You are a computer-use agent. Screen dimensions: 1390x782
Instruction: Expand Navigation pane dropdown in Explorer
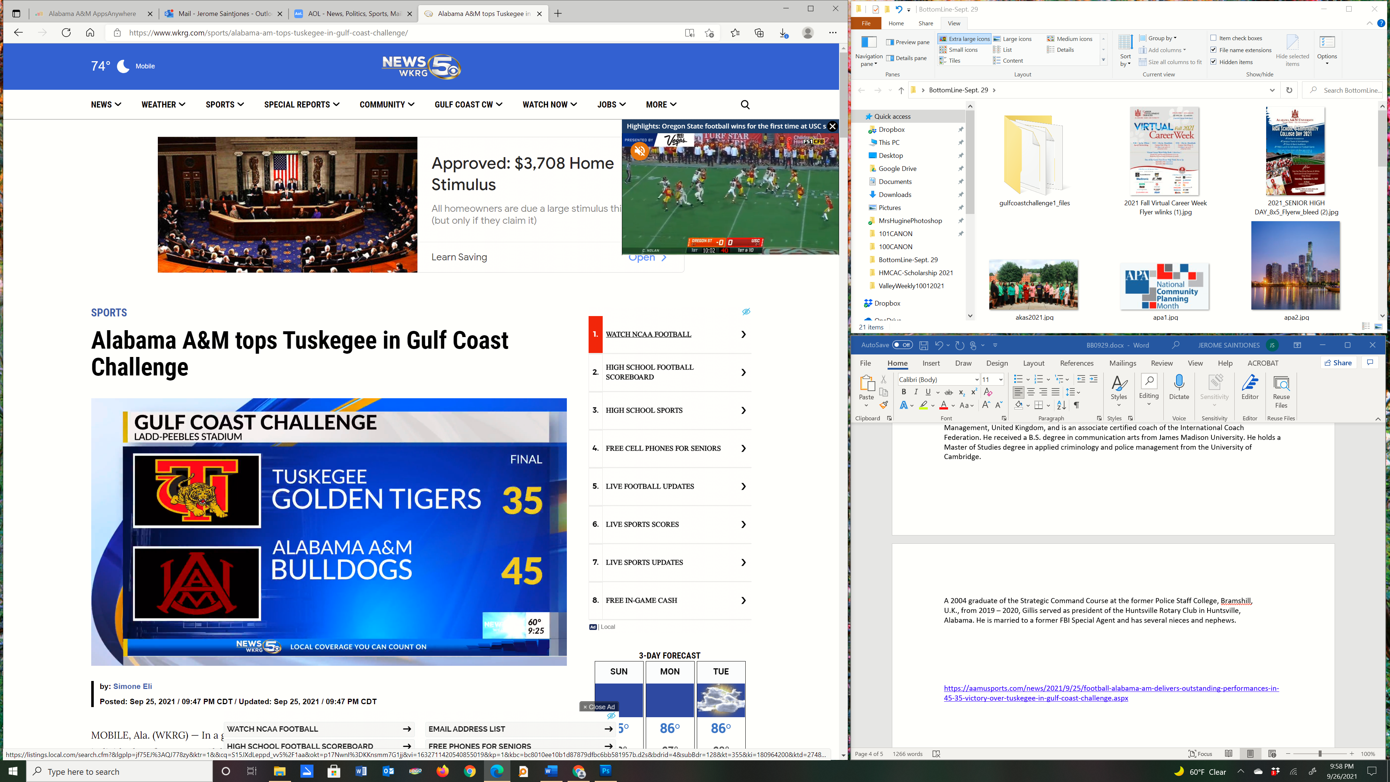[869, 51]
